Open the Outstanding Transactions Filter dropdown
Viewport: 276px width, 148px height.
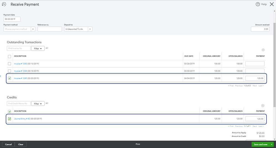[x=38, y=48]
